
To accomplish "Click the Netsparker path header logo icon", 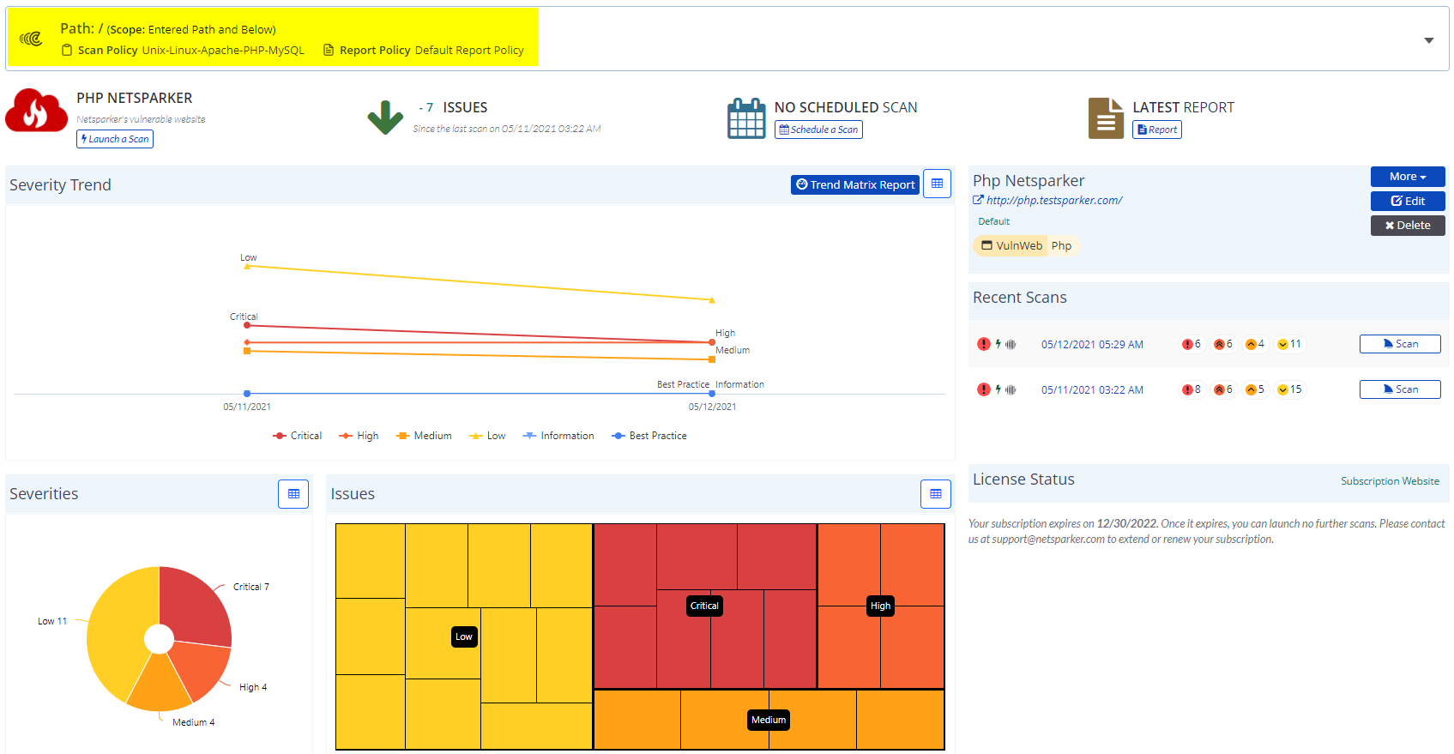I will point(31,39).
